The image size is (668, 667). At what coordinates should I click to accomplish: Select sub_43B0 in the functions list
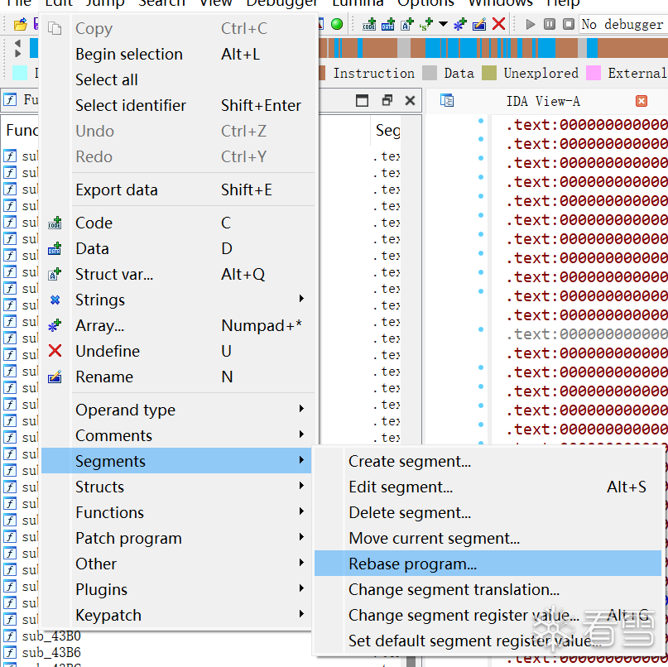coord(51,636)
